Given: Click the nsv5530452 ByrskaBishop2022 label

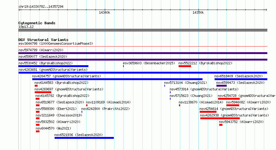Looking at the screenshot, I should [46, 63].
